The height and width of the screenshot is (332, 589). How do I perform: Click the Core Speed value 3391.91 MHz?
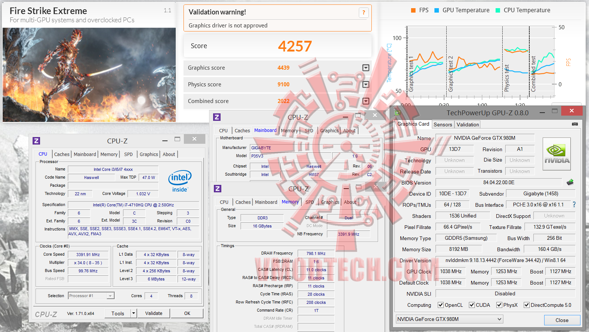(x=88, y=255)
